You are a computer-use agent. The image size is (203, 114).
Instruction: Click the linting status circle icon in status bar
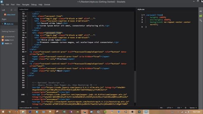(x=186, y=108)
